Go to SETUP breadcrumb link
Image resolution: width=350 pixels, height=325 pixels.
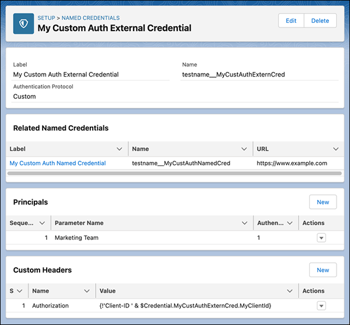(46, 18)
